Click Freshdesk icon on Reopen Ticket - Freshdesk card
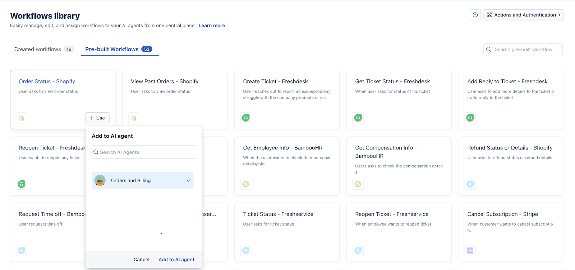The image size is (575, 270). [x=22, y=184]
